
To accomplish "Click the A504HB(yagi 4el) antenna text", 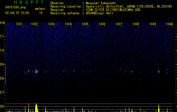I will click(99, 13).
